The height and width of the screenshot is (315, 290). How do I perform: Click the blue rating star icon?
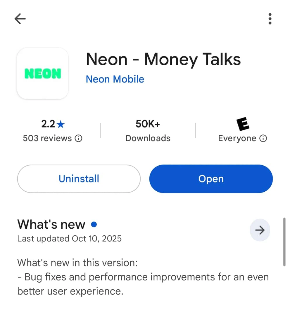click(x=61, y=125)
